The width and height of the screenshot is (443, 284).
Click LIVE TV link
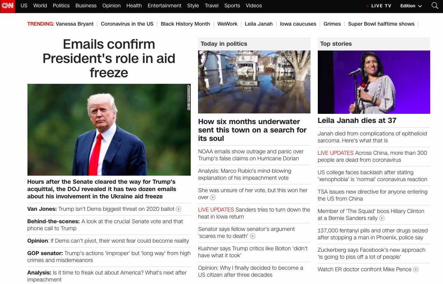pyautogui.click(x=381, y=6)
